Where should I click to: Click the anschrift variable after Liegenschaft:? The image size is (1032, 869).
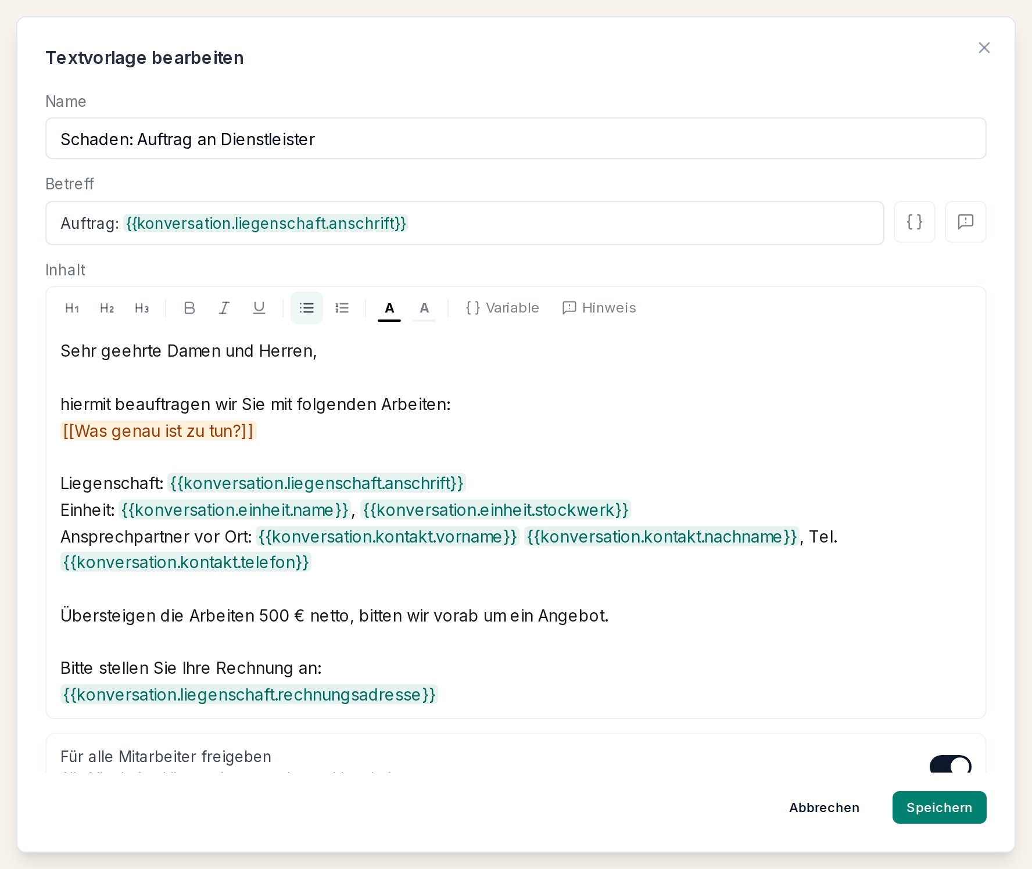(x=317, y=483)
